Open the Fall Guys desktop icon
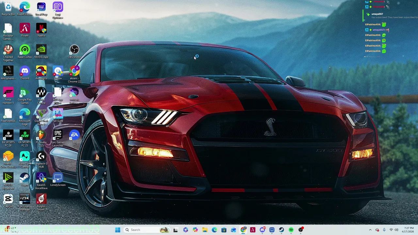 click(58, 116)
